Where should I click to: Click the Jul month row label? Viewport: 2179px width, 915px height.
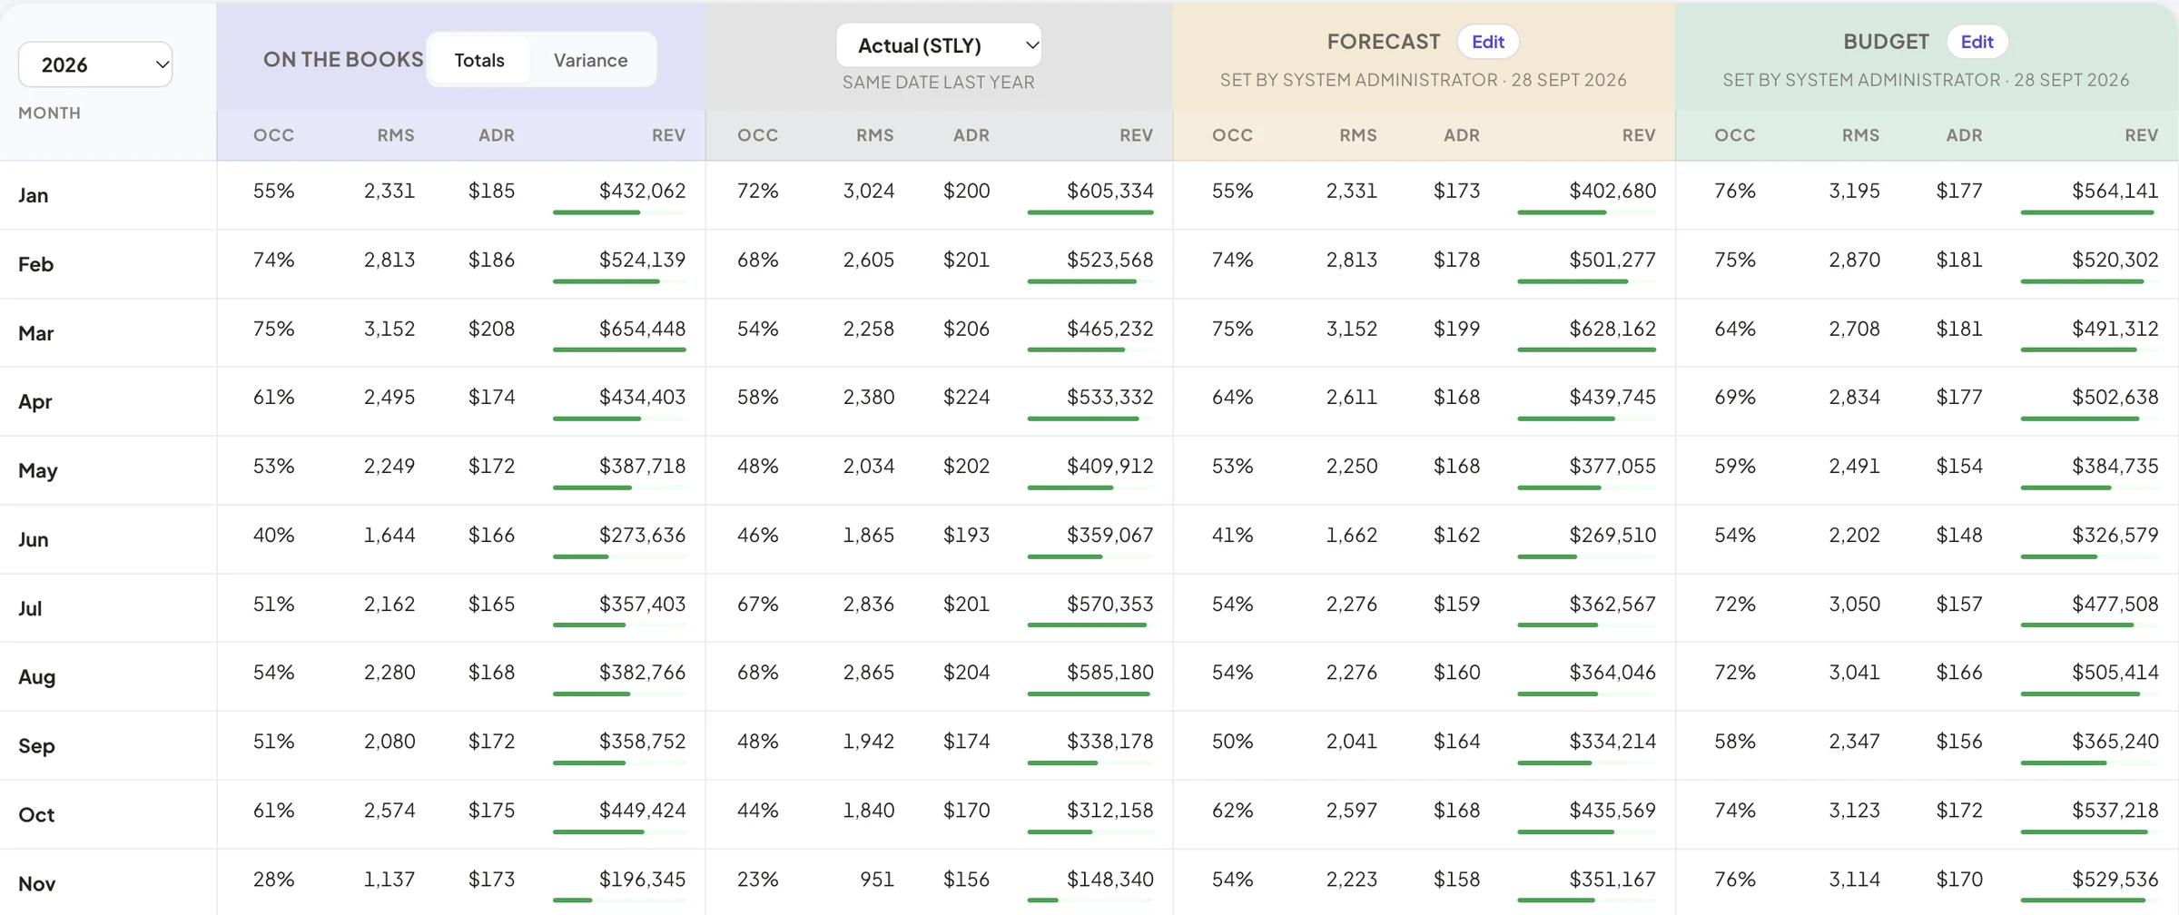(x=30, y=608)
